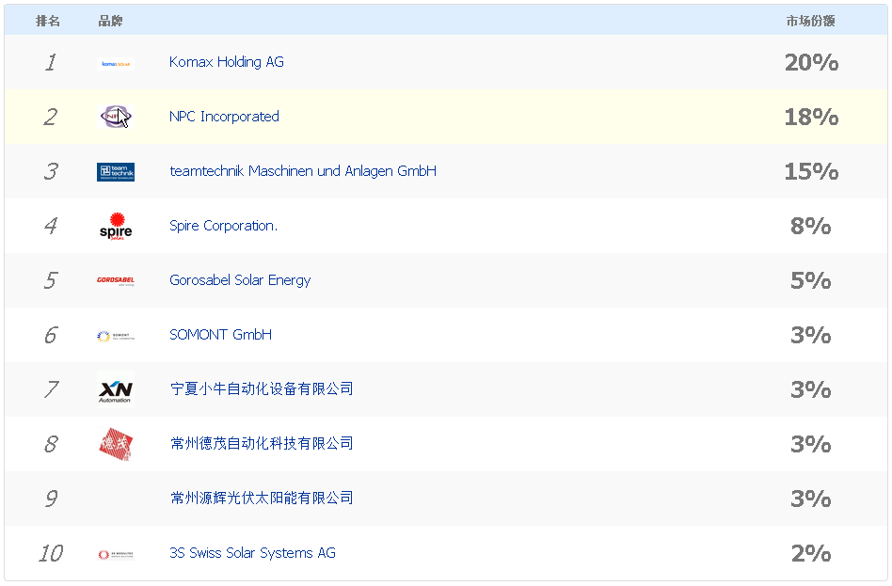Click the SOMONT logo icon
This screenshot has width=892, height=586.
click(x=115, y=336)
